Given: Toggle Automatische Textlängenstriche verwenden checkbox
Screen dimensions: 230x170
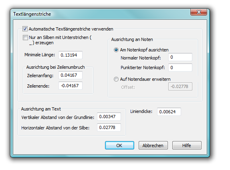Looking at the screenshot, I should coord(25,29).
